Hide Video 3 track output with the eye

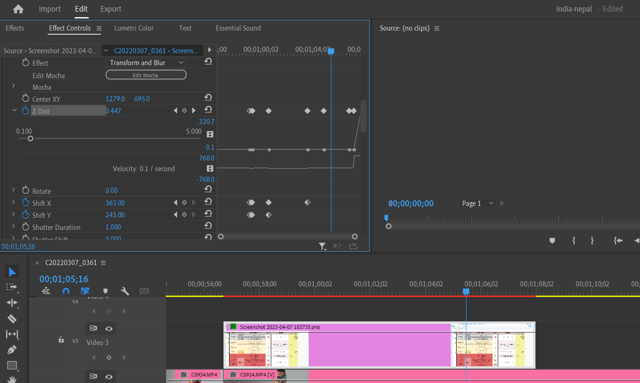coord(109,328)
